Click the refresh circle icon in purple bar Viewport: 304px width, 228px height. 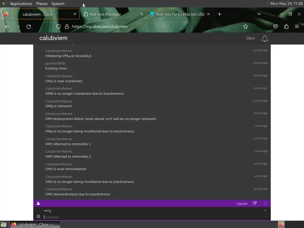[x=266, y=203]
